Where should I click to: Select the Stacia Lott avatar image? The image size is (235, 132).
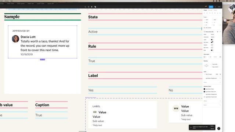point(15,39)
